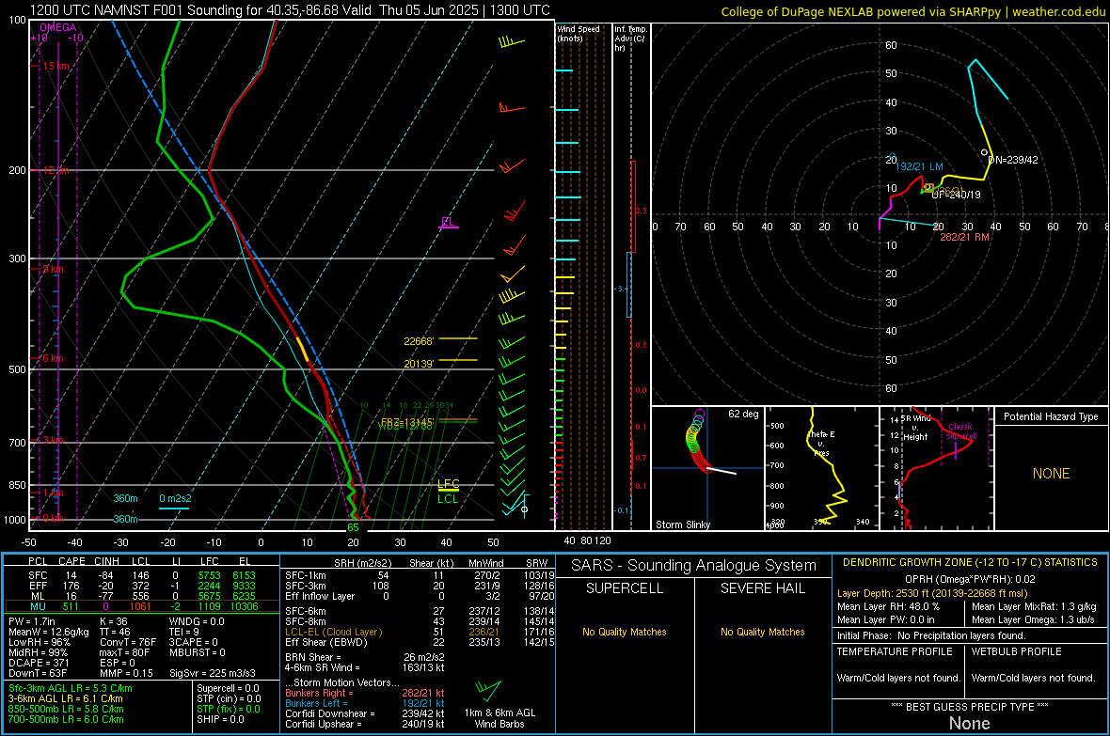Click the 850-500mb LR lapse rate line

point(66,709)
